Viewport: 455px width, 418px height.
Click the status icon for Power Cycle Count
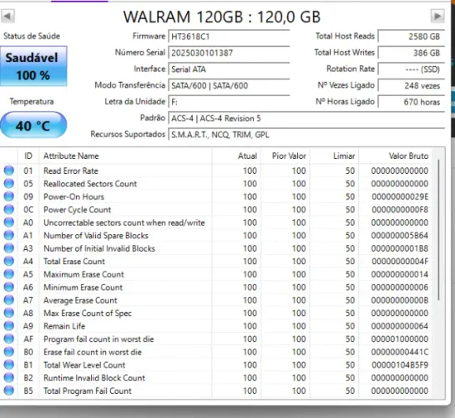point(9,210)
